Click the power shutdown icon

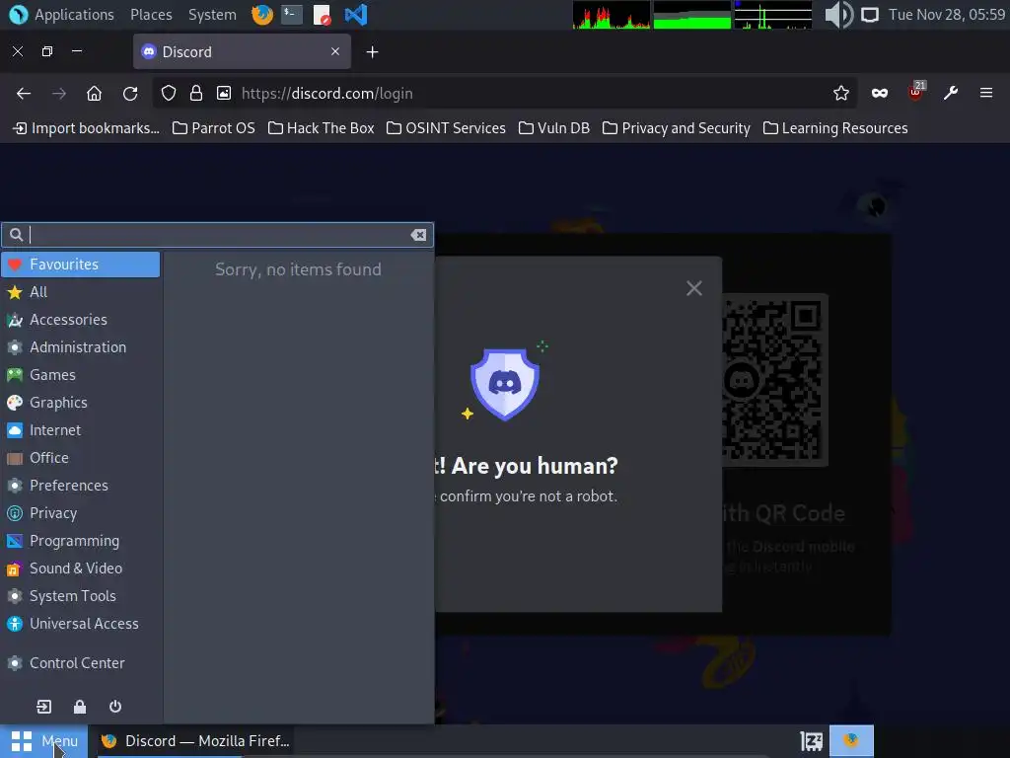click(115, 707)
